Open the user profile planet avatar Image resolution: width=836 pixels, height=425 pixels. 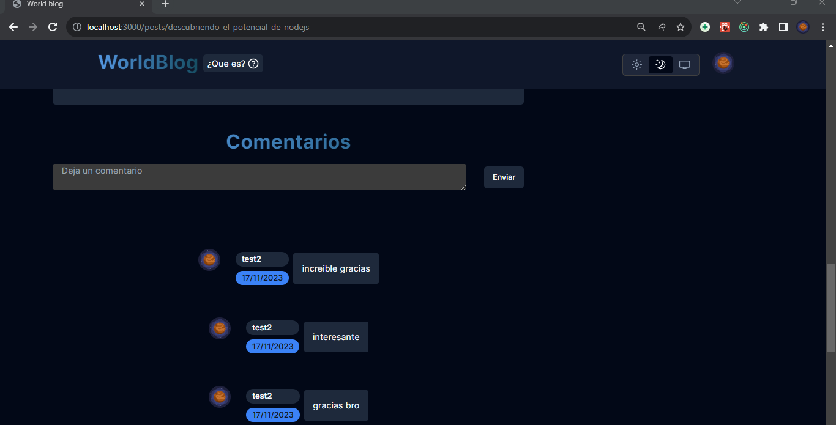[723, 63]
